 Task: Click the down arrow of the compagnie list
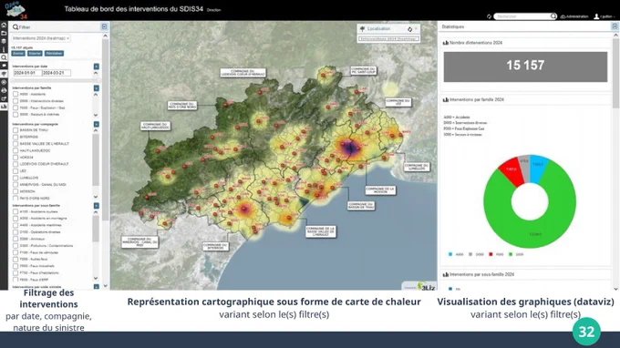click(96, 197)
